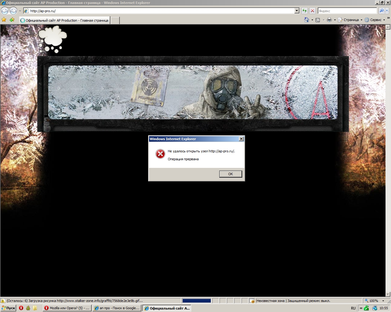The height and width of the screenshot is (312, 391).
Task: Launch Opera from the quick launch bar
Action: [x=21, y=308]
